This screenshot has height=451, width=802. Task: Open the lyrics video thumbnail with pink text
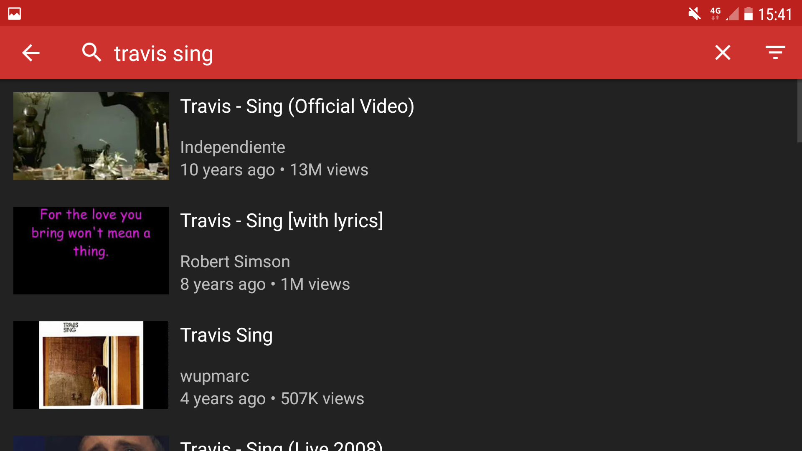tap(91, 251)
